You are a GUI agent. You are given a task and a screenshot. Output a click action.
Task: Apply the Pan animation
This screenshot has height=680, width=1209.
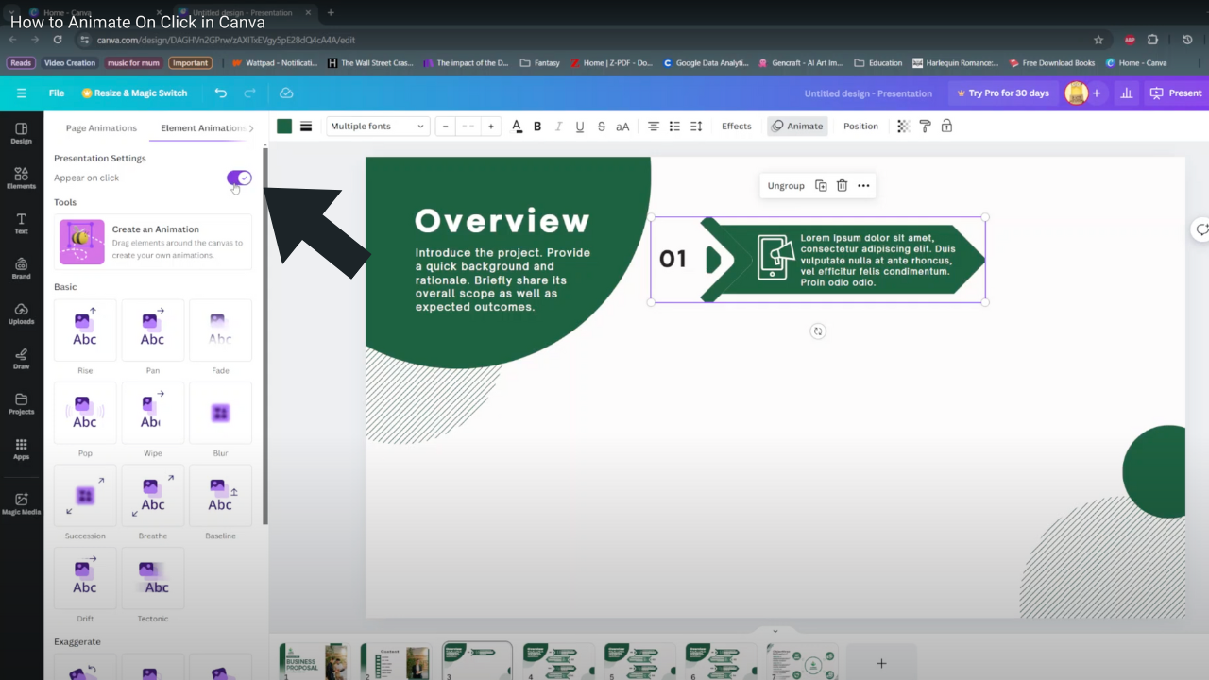152,330
